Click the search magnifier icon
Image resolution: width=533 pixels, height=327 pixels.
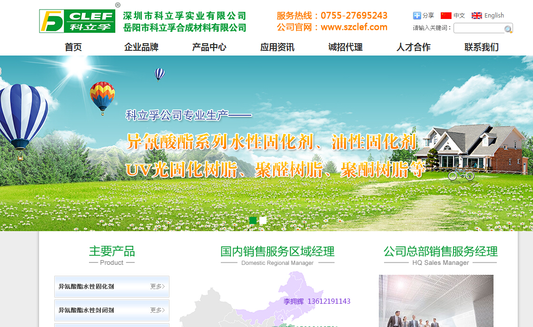508,29
